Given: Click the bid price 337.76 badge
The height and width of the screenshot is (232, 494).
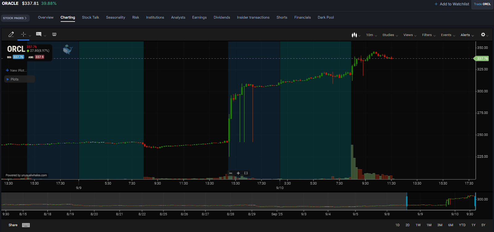Looking at the screenshot, I should [x=18, y=57].
